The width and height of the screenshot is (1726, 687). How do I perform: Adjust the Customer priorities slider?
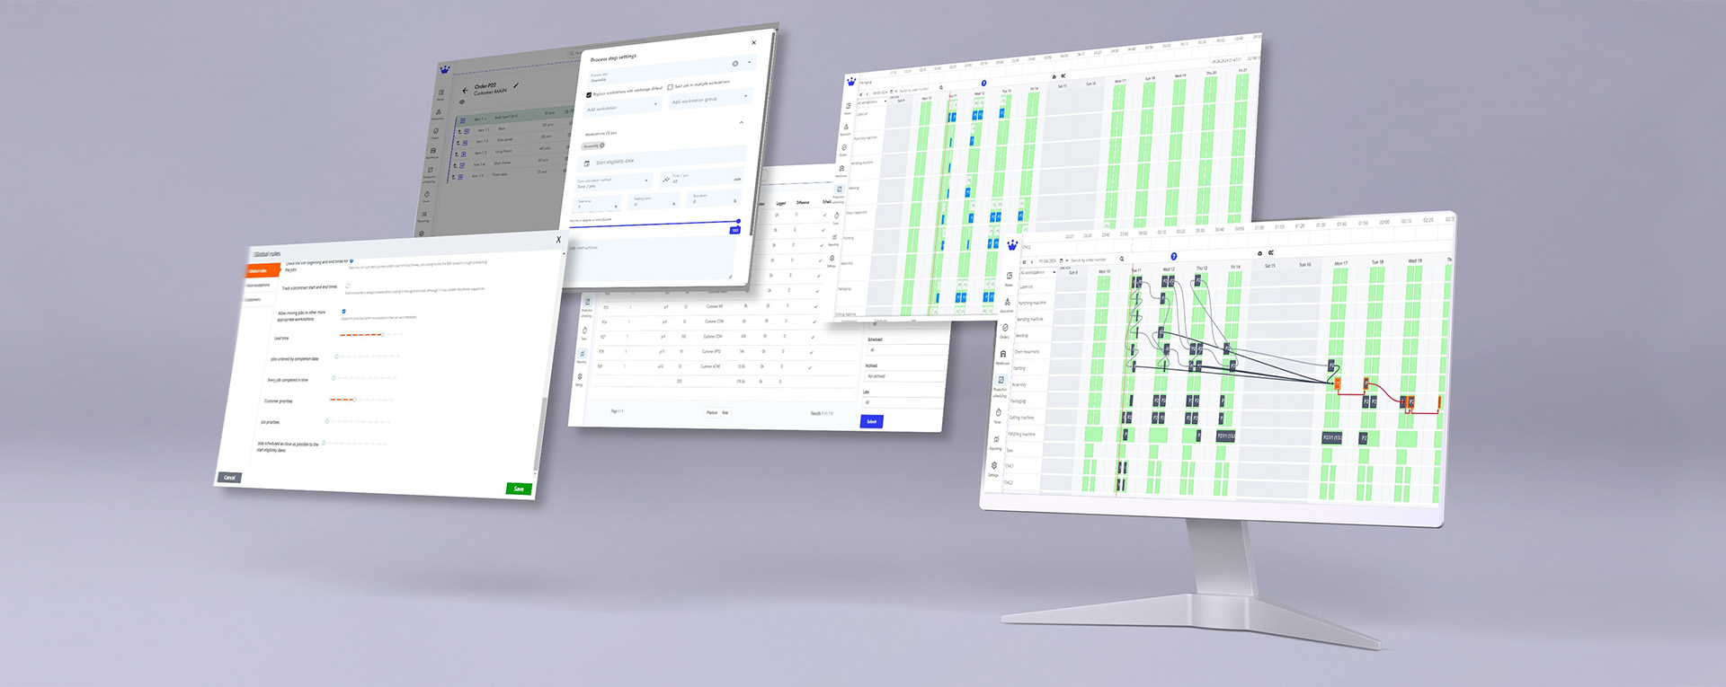coord(362,400)
